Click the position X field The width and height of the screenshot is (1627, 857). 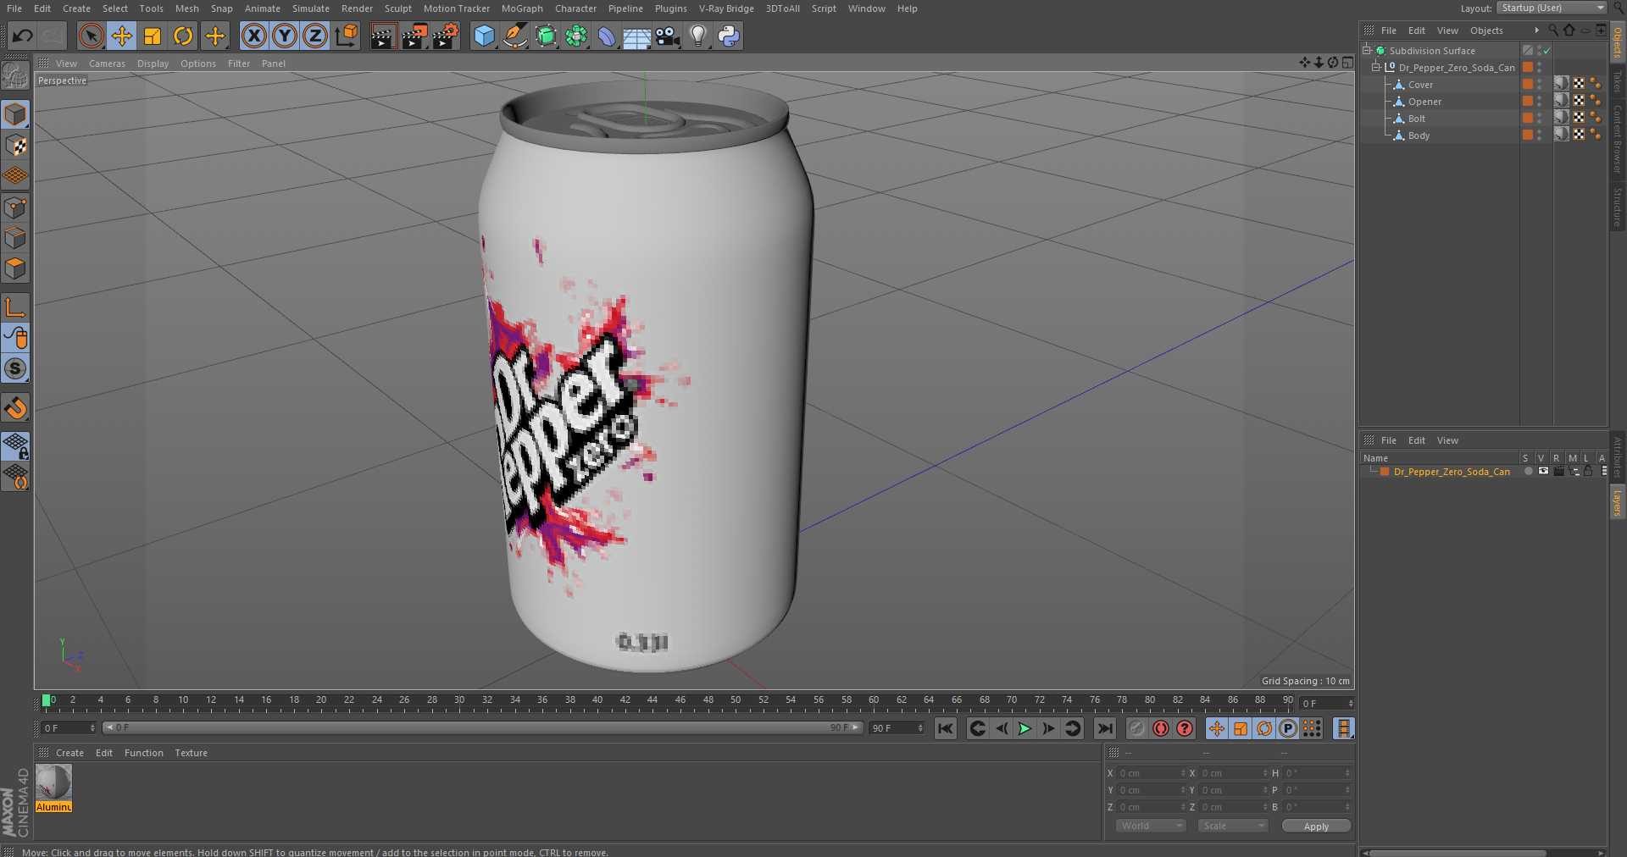[1151, 773]
